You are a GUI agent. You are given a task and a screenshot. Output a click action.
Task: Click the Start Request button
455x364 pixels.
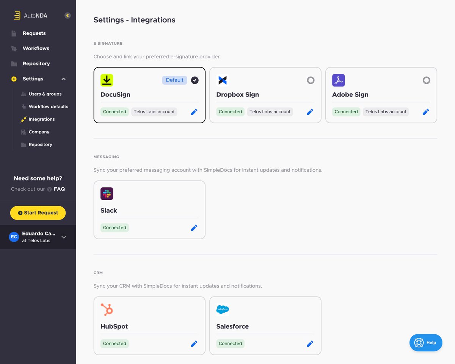[x=38, y=213]
